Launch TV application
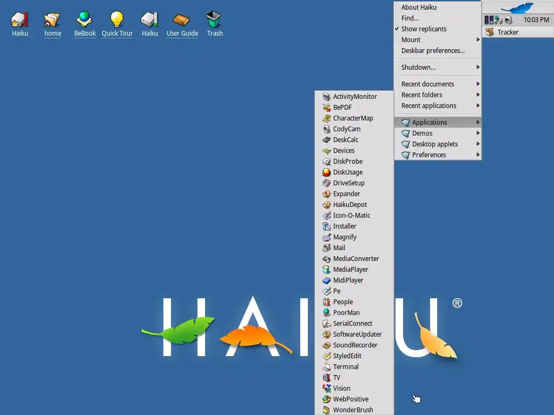The width and height of the screenshot is (554, 415). tap(354, 378)
